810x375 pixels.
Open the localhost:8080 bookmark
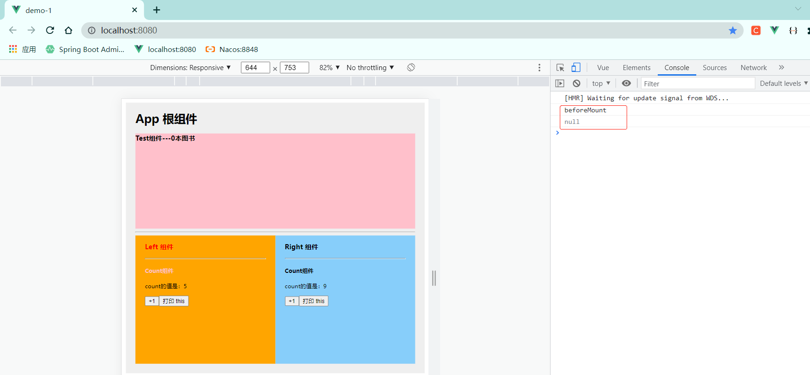tap(165, 49)
